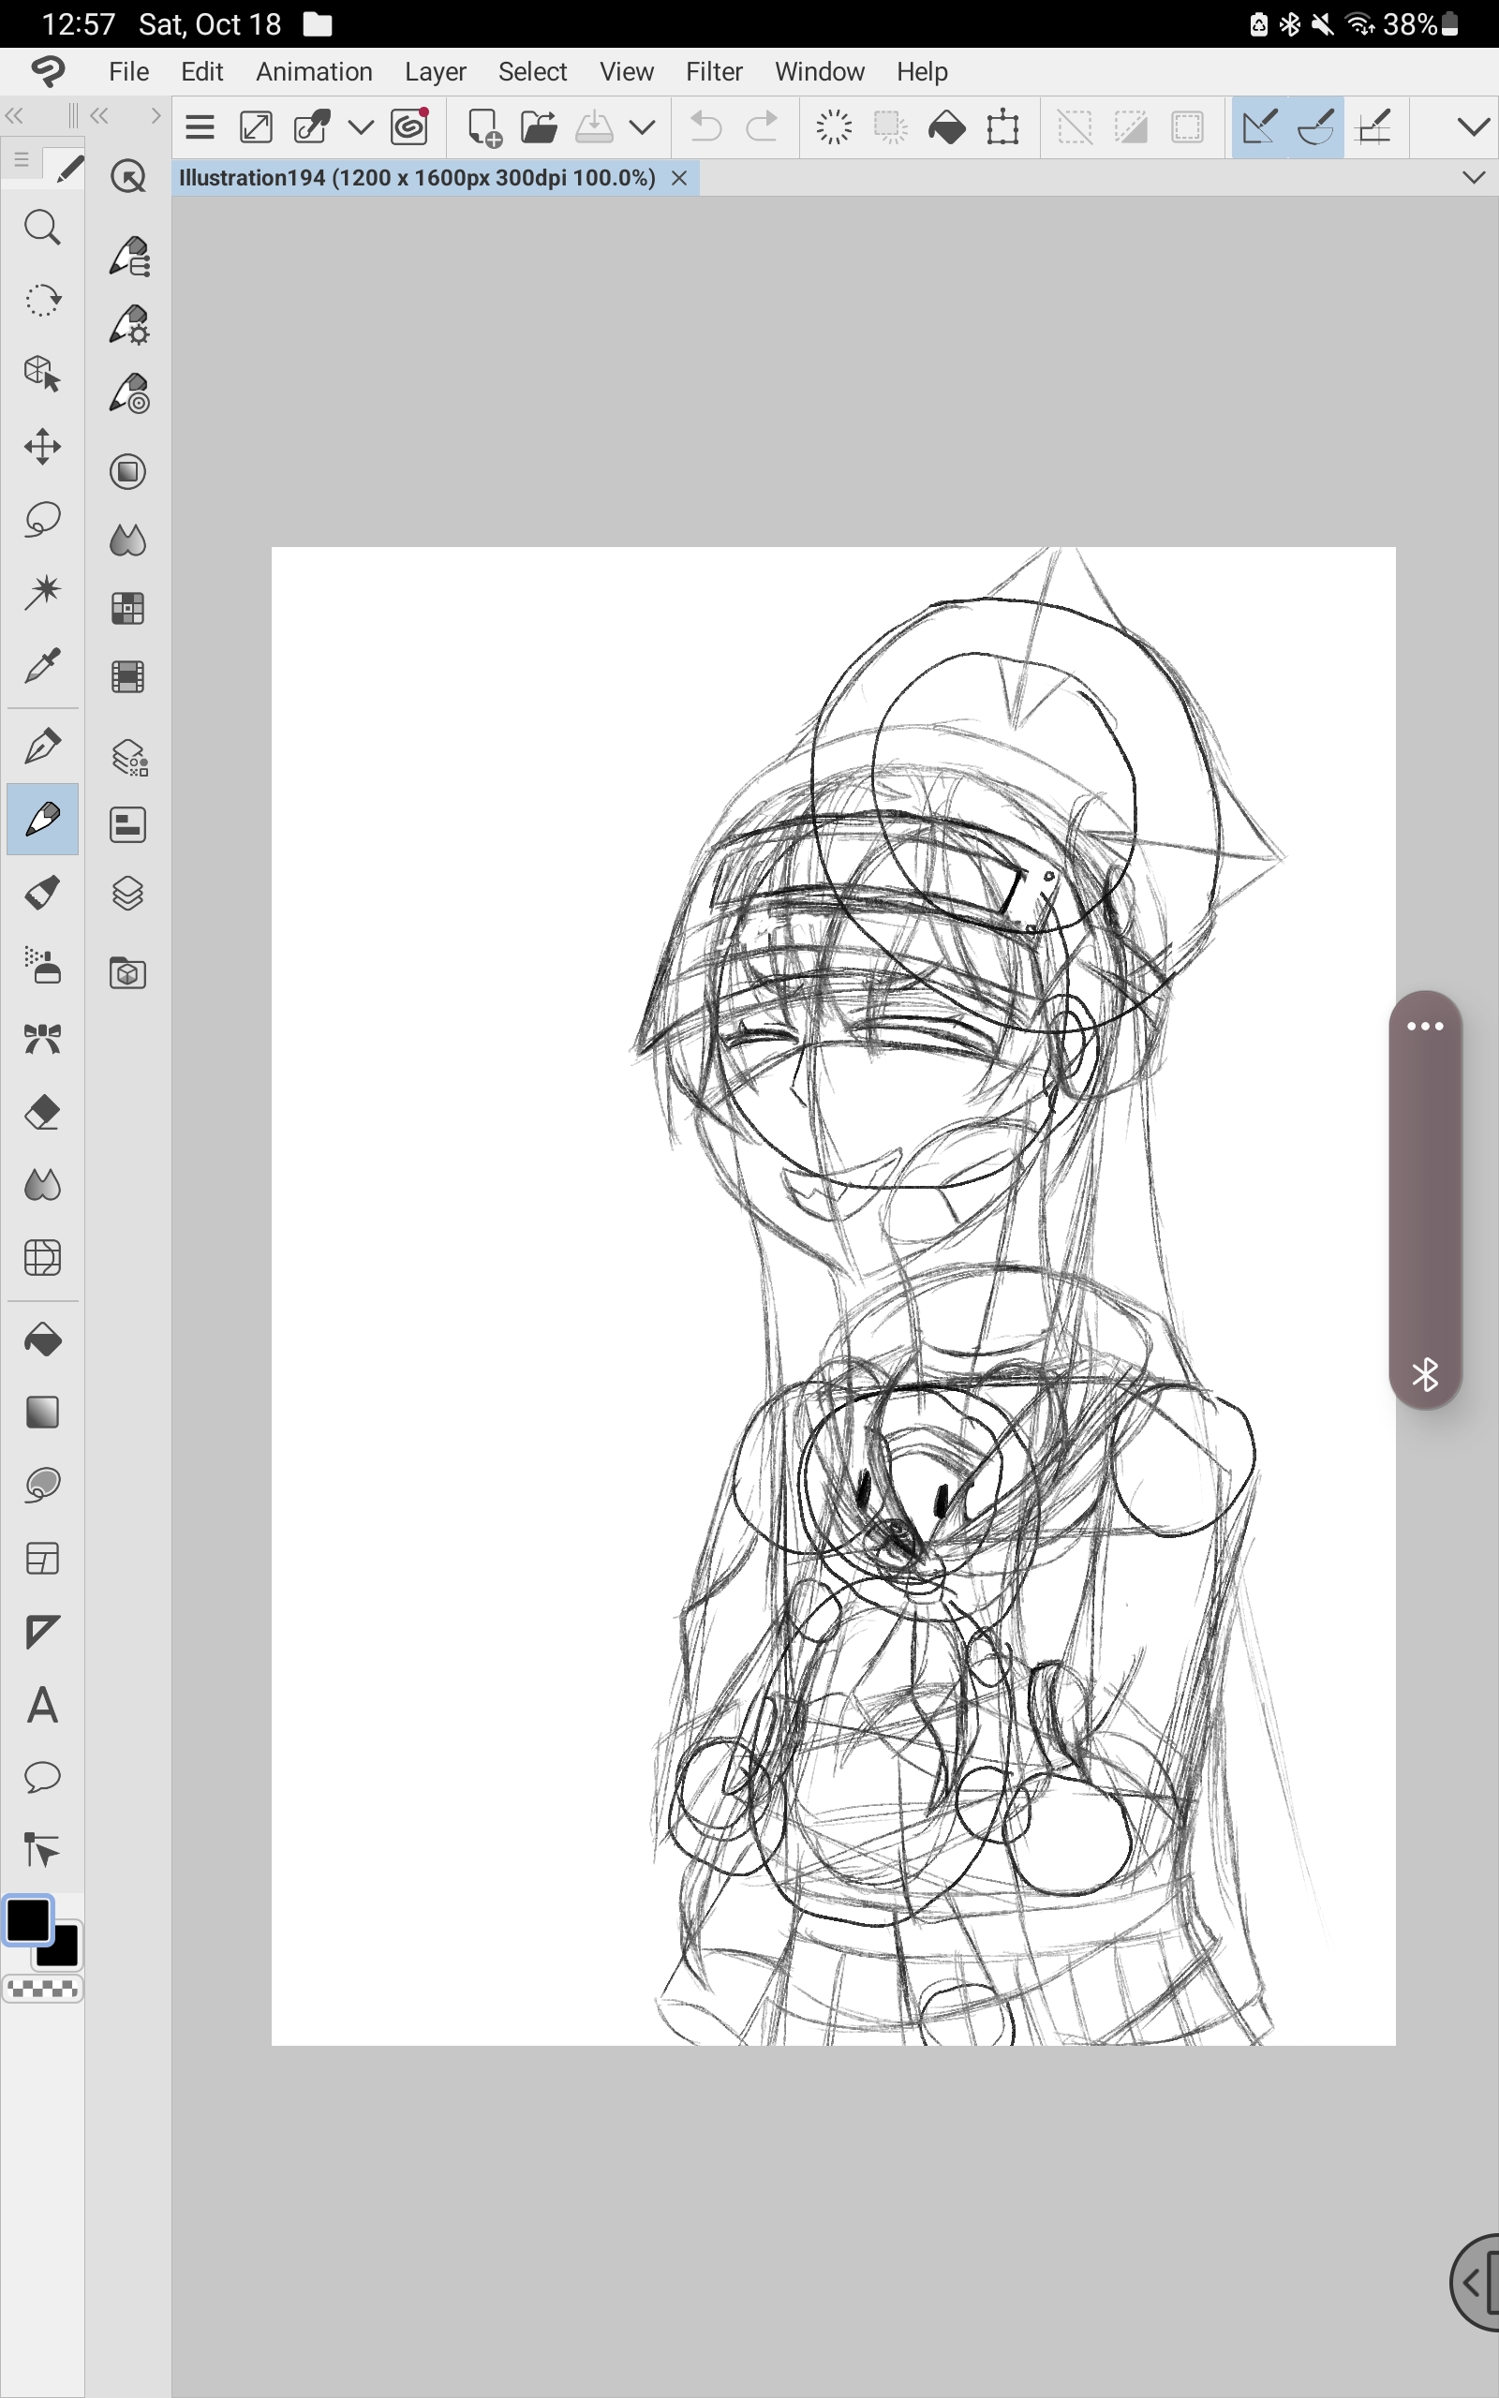This screenshot has width=1499, height=2398.
Task: Open the Layers stack palette
Action: coord(128,894)
